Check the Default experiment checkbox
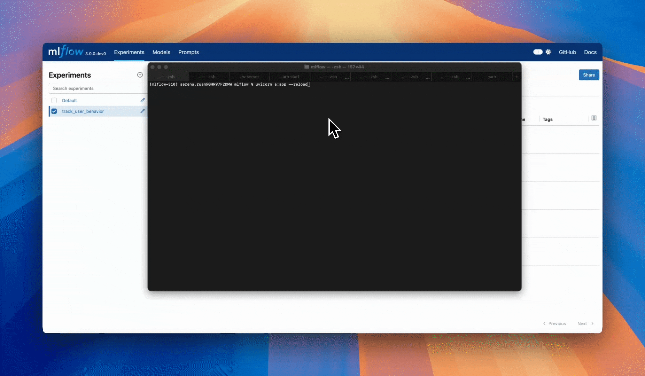Image resolution: width=645 pixels, height=376 pixels. 54,101
